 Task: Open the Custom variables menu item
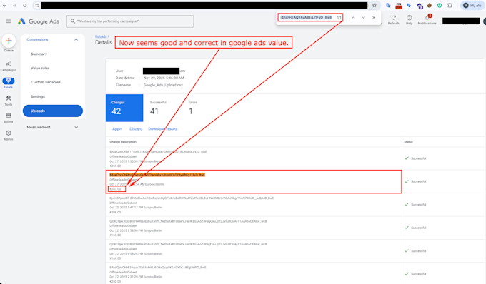[x=46, y=82]
